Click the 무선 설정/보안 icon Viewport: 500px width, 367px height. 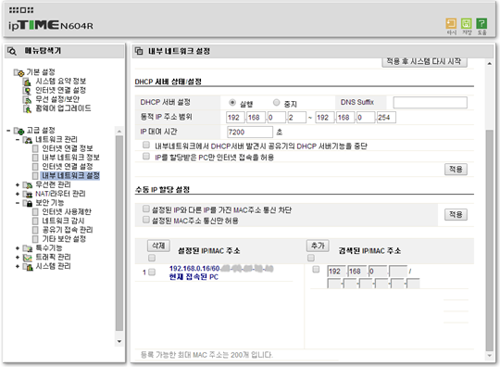coord(27,99)
